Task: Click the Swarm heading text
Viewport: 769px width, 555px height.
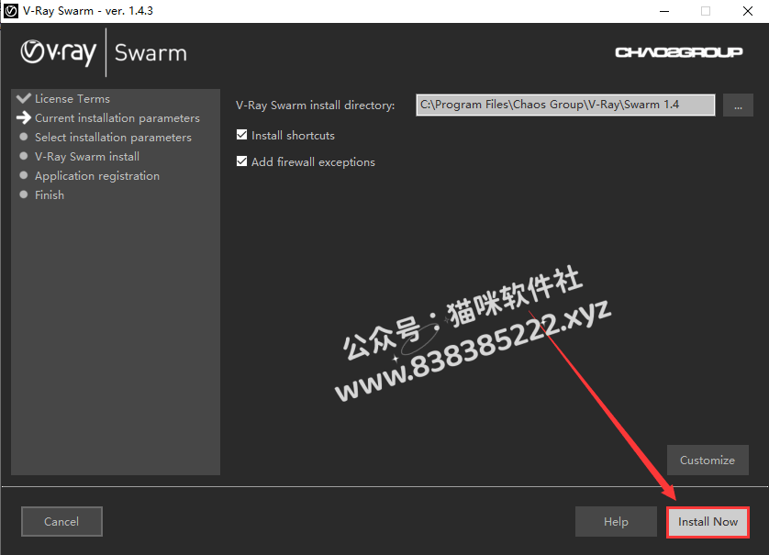Action: [150, 53]
